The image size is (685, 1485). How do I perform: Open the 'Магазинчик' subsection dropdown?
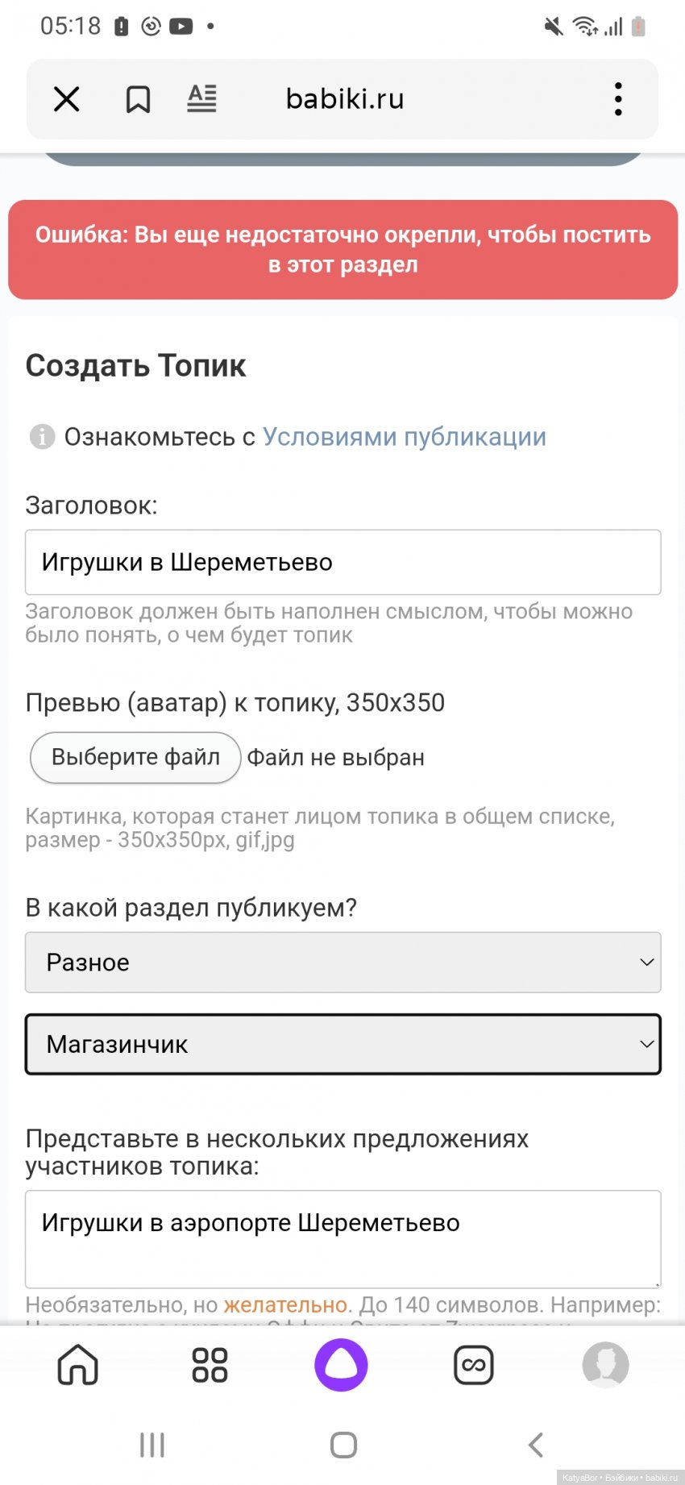click(342, 1044)
